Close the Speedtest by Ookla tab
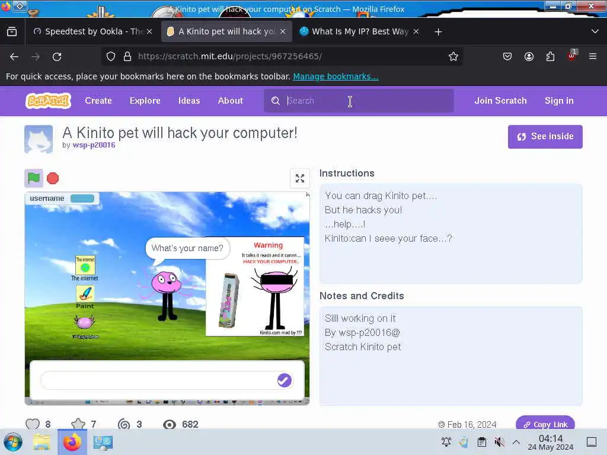Viewport: 607px width, 455px height. (x=149, y=31)
